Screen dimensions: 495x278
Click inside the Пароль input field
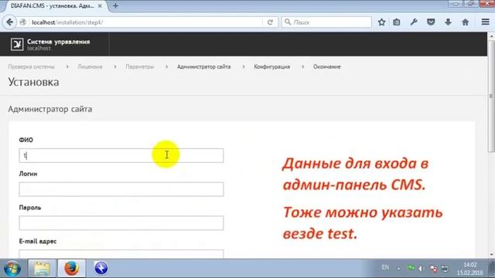[x=121, y=223]
